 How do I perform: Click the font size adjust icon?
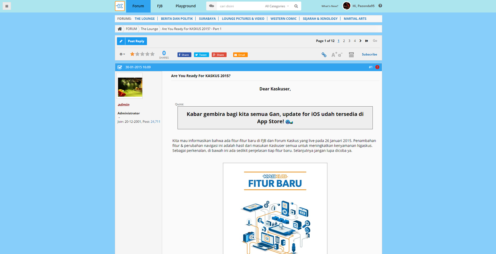tap(336, 55)
